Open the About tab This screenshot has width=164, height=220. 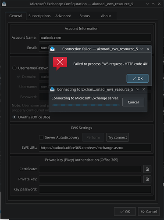click(x=106, y=16)
